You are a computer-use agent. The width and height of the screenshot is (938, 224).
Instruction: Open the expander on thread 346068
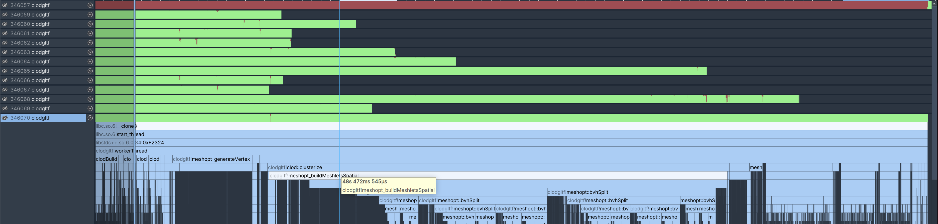[90, 99]
